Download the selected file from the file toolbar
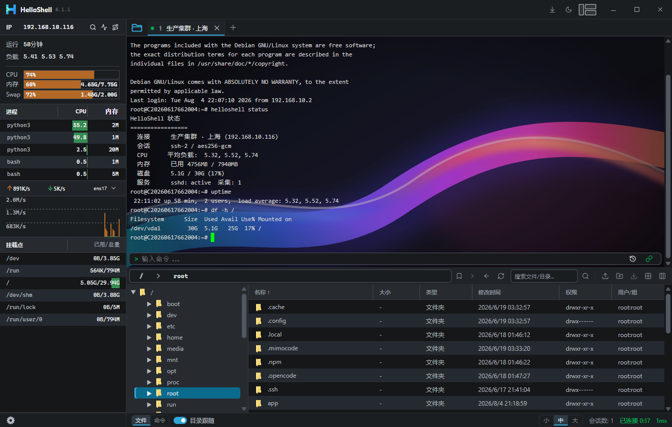672x427 pixels. click(x=634, y=276)
